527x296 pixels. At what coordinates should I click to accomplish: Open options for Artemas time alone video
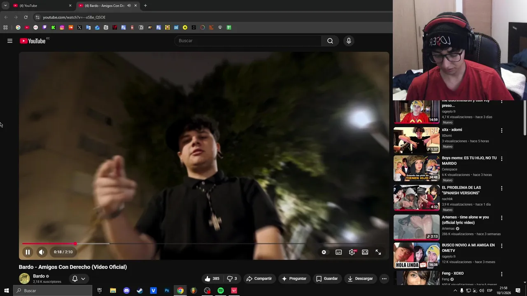click(x=501, y=218)
